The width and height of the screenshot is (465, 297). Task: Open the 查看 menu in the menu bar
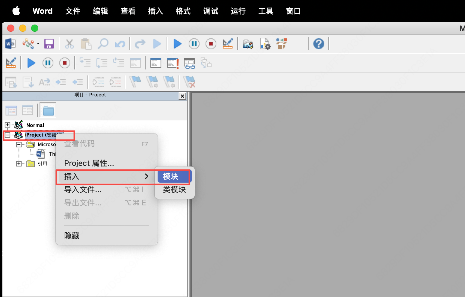pyautogui.click(x=128, y=11)
